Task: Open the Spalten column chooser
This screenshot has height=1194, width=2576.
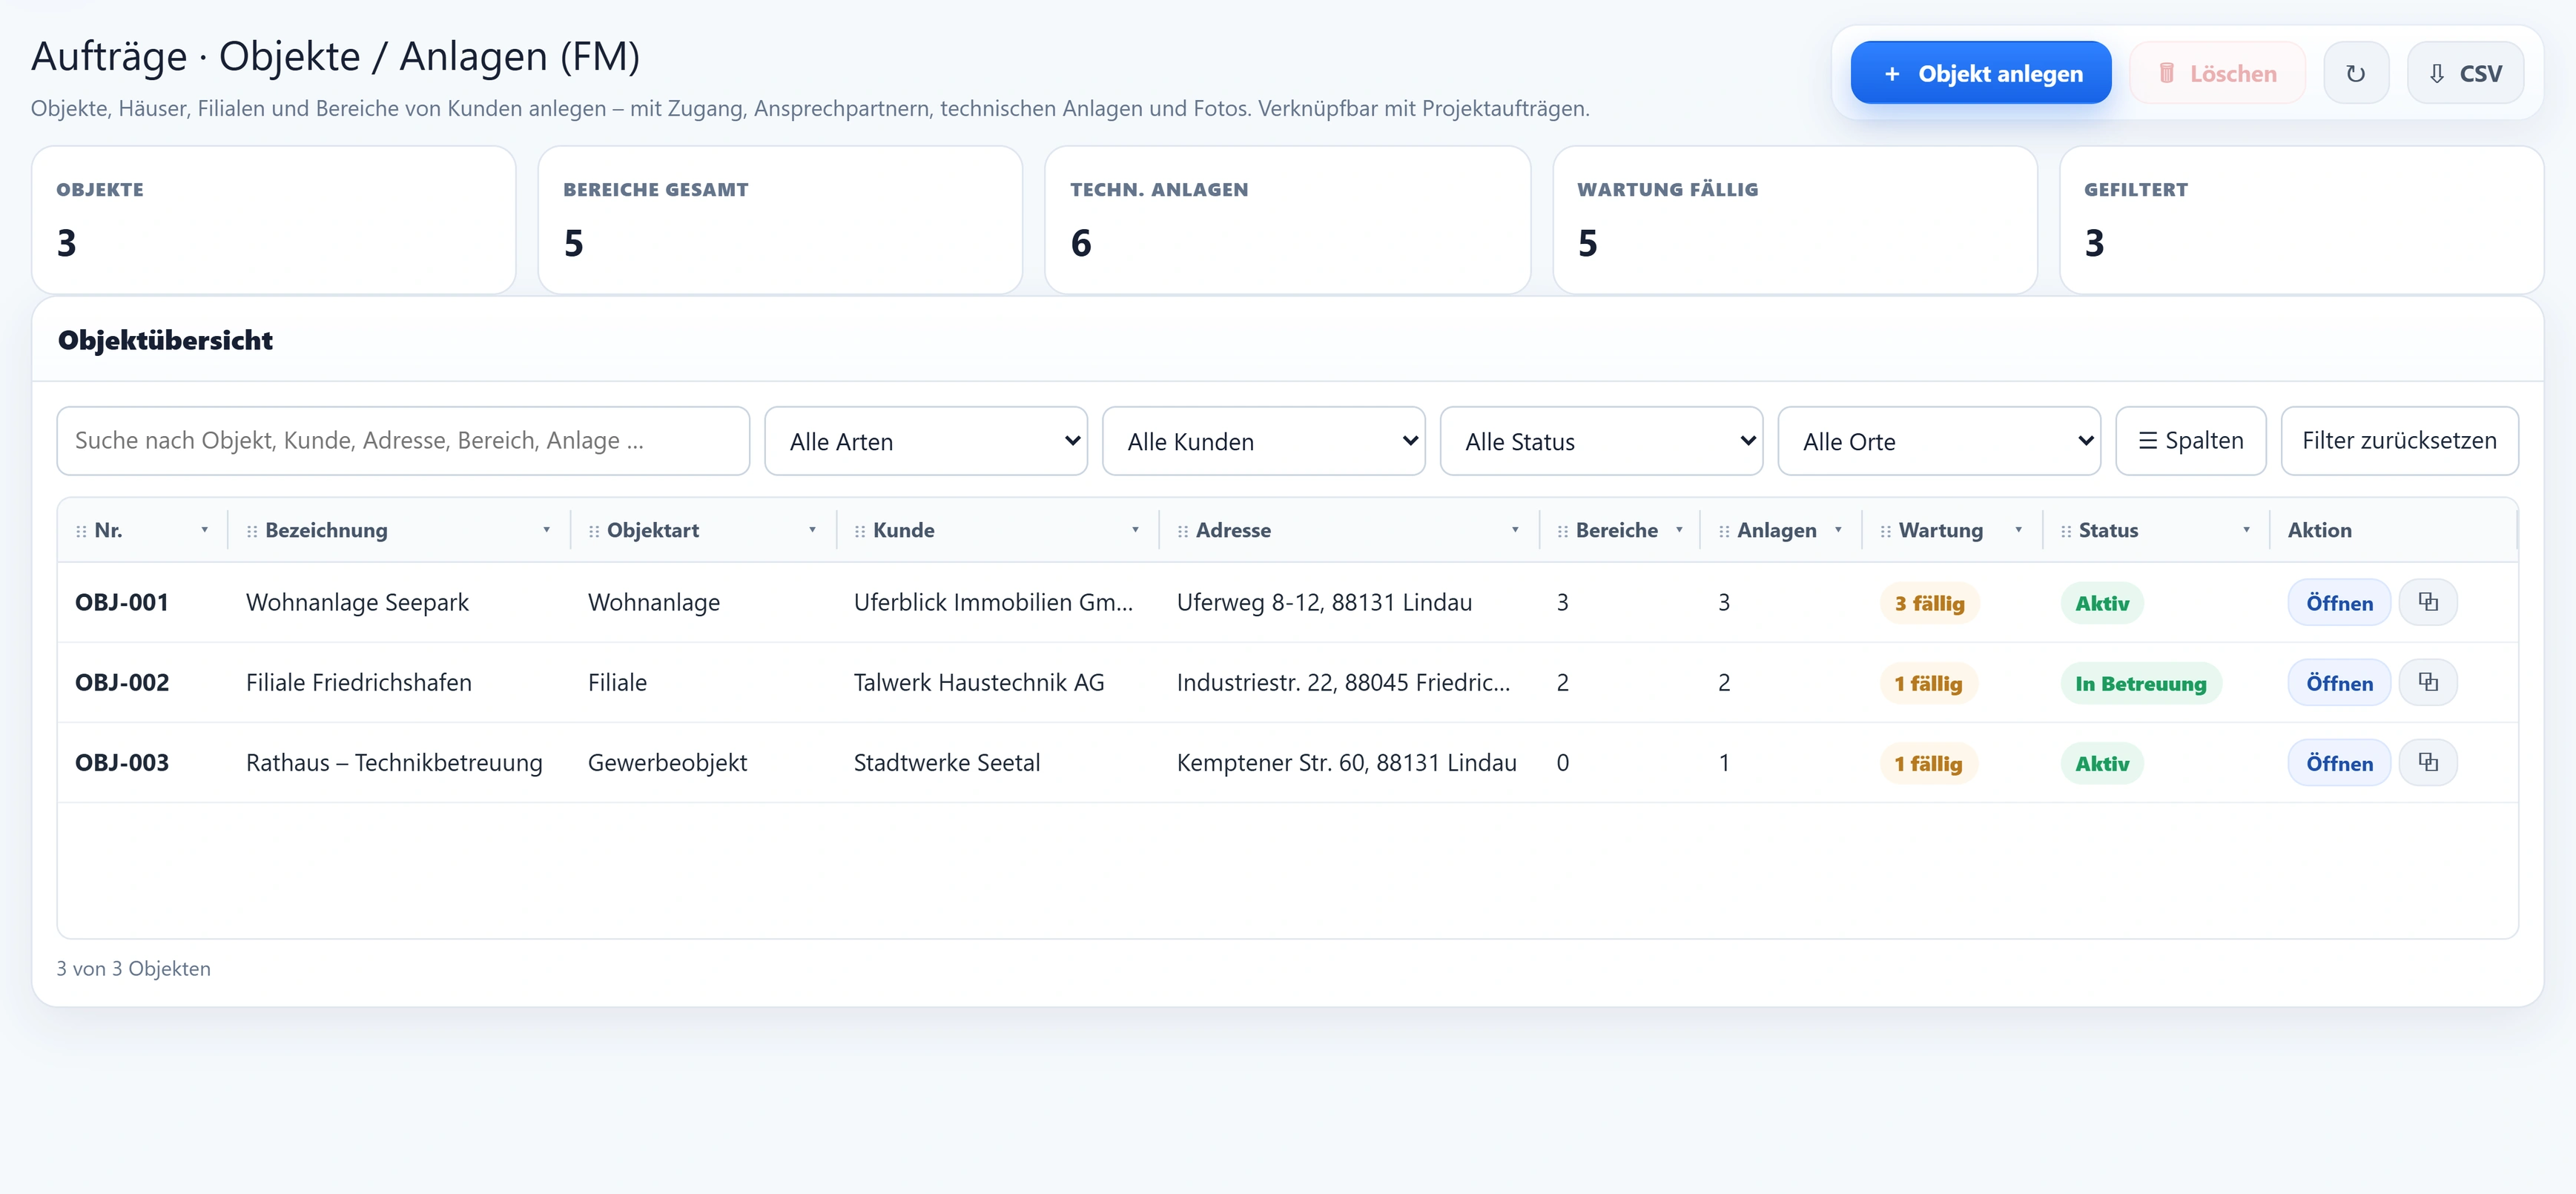Action: click(2191, 441)
